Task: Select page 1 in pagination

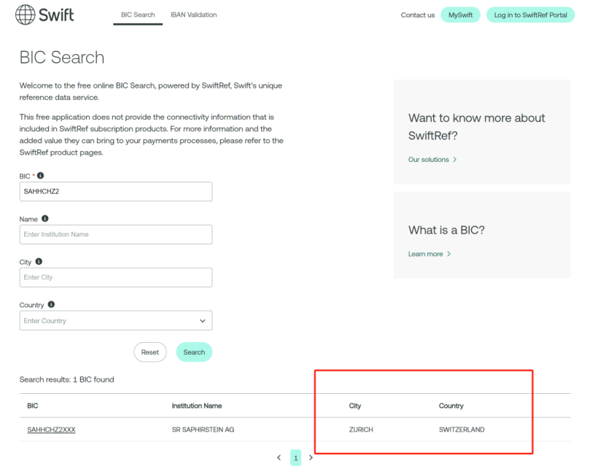Action: click(295, 458)
